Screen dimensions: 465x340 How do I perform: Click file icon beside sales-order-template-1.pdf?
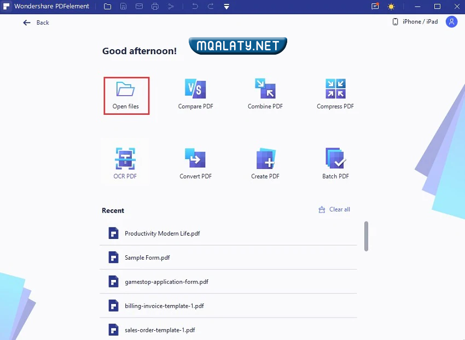point(113,330)
